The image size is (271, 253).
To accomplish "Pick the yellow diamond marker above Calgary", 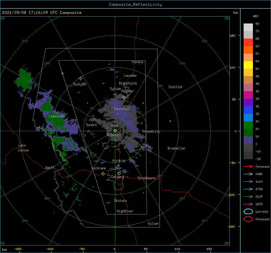I will [119, 173].
